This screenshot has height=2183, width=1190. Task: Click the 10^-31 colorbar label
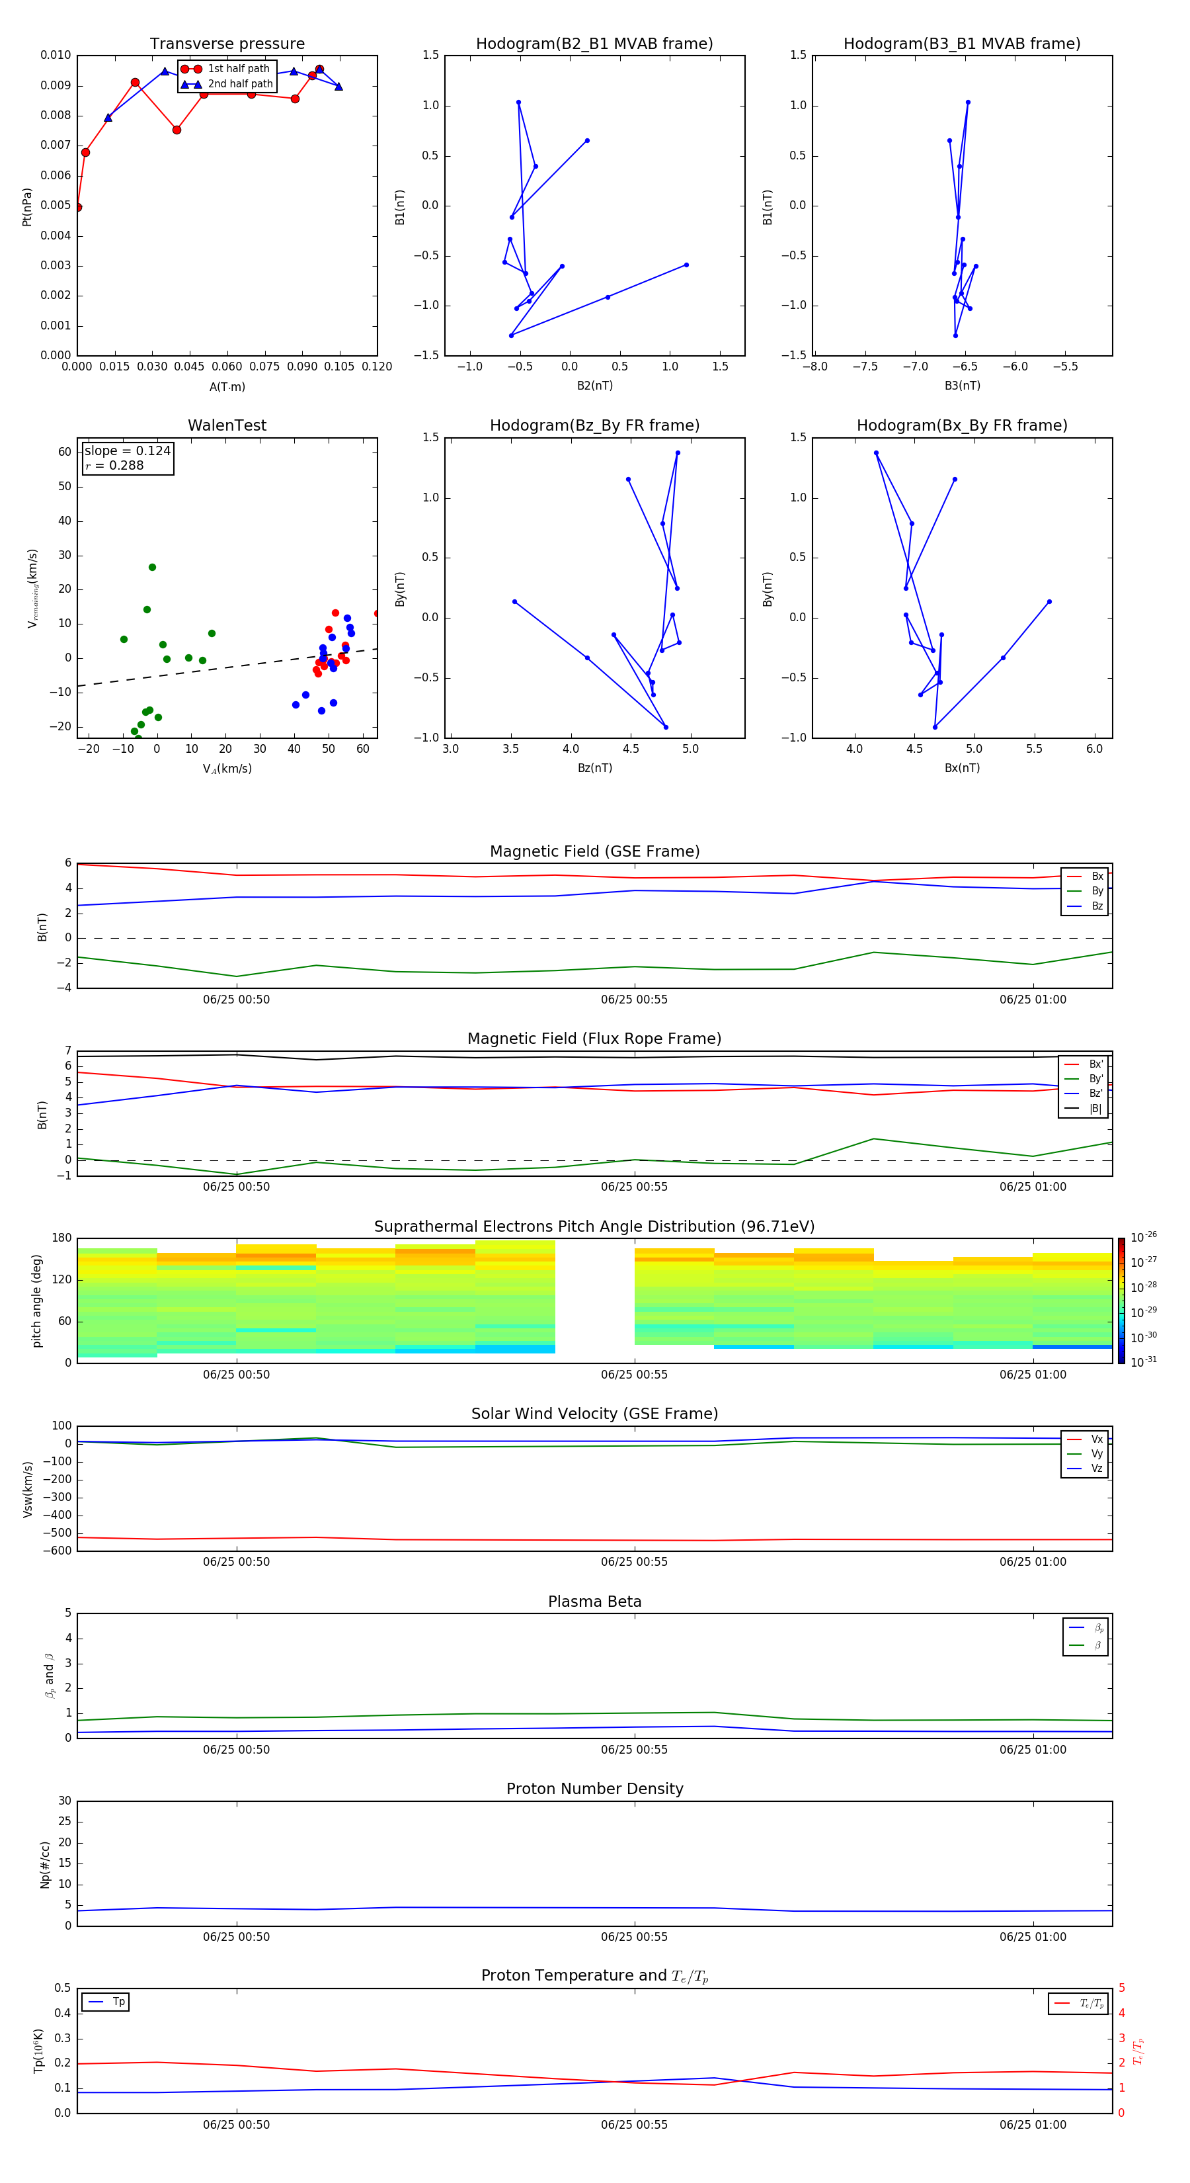[x=1144, y=1362]
